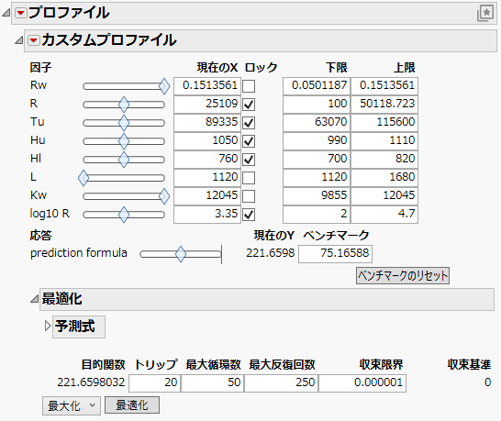Image resolution: width=501 pixels, height=421 pixels.
Task: Edit the Hu upper limit field 1110
Action: coord(384,141)
